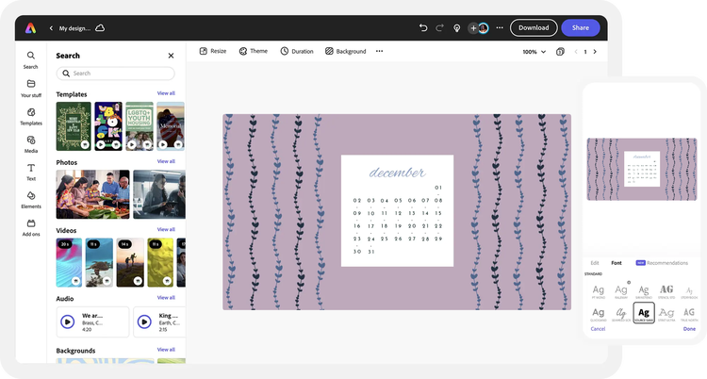707x379 pixels.
Task: Open the top bar more options ellipsis
Action: 500,28
